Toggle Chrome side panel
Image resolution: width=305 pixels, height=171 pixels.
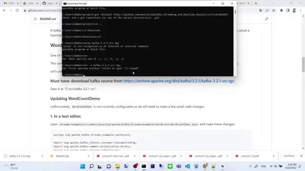288,10
